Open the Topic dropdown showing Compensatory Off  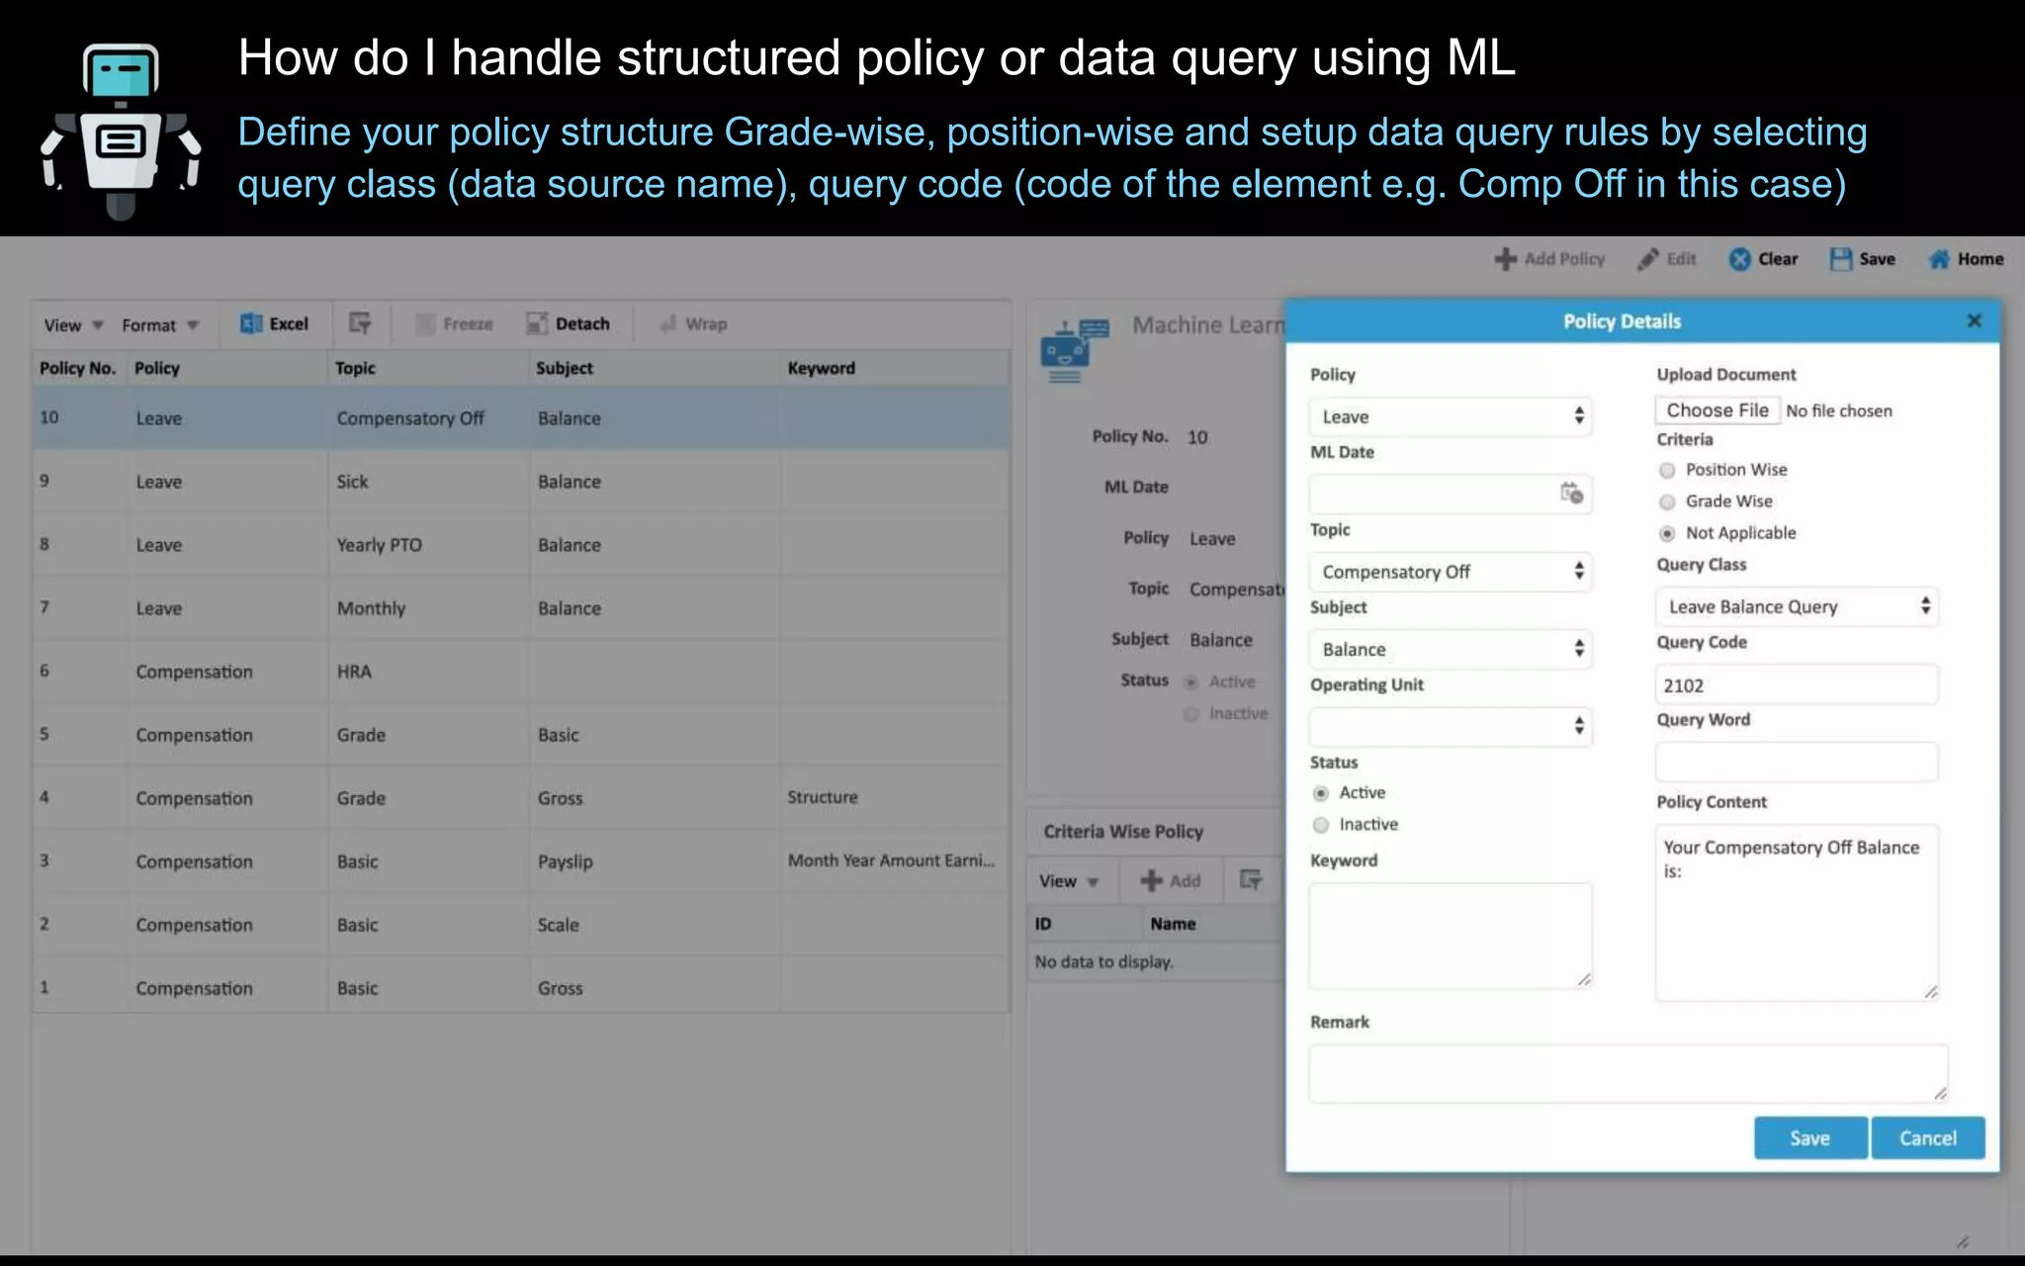(x=1450, y=572)
